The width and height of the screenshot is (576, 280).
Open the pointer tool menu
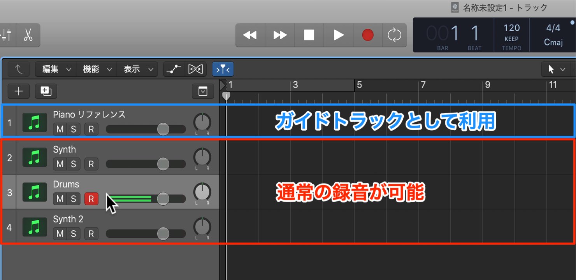pos(555,69)
